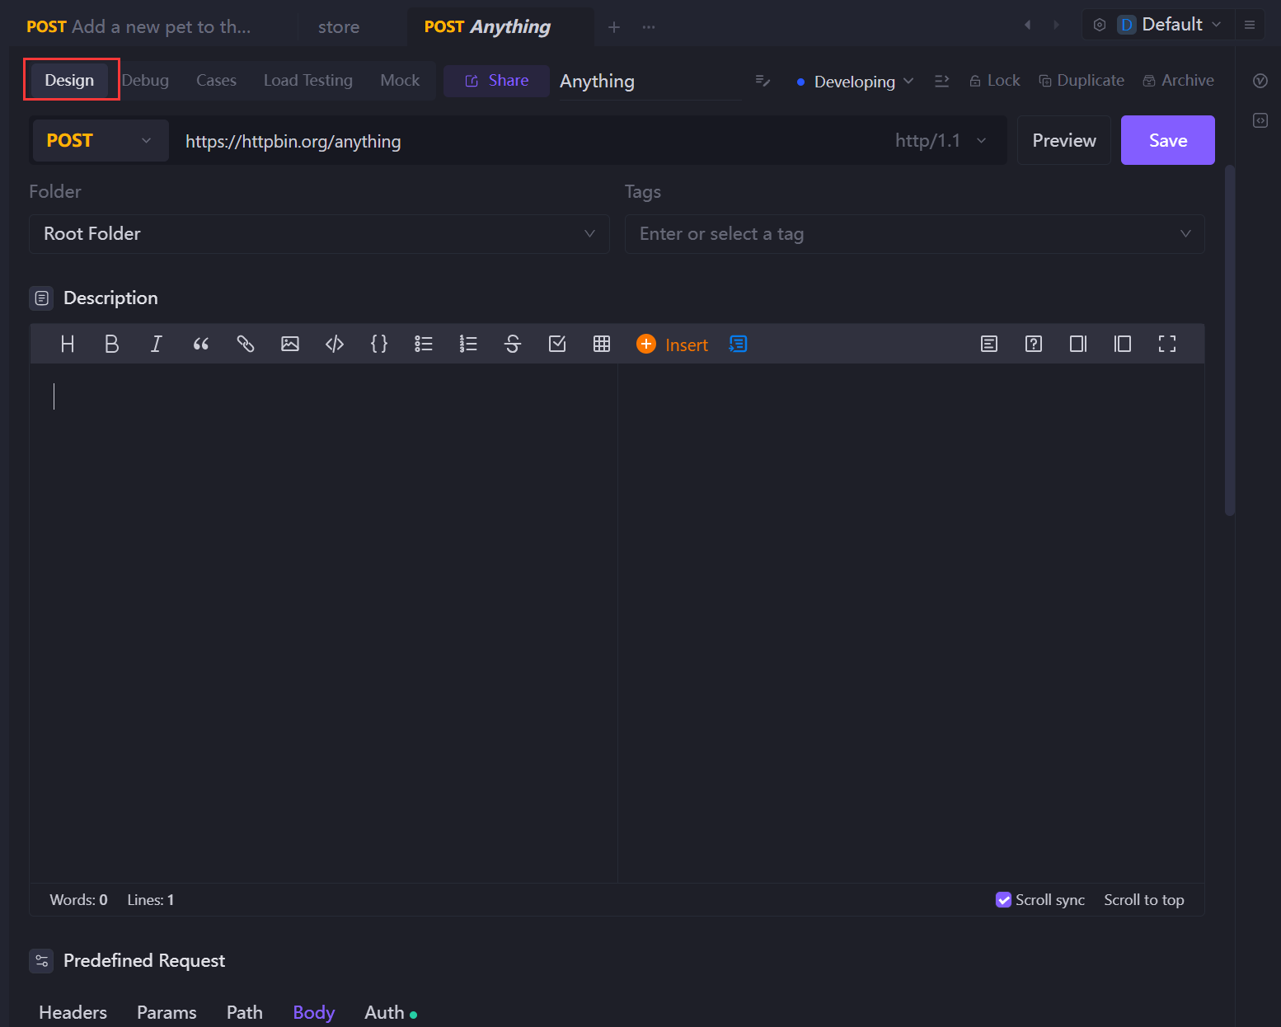This screenshot has width=1281, height=1027.
Task: Insert a task checklist item
Action: tap(557, 344)
